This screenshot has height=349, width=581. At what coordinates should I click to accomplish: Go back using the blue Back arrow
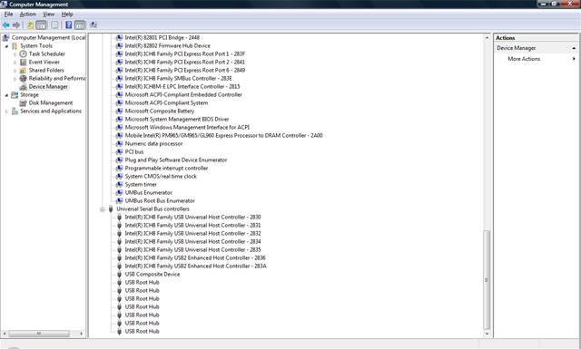pos(6,25)
